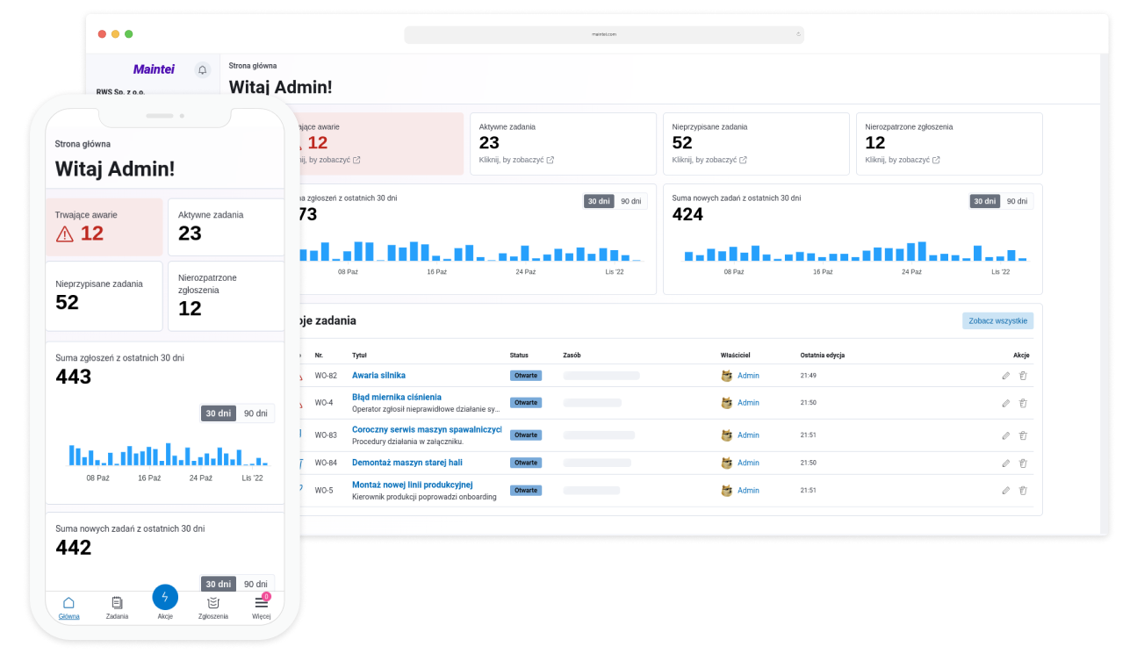Click the Zobacz wszystkie button
1137x661 pixels.
[997, 321]
